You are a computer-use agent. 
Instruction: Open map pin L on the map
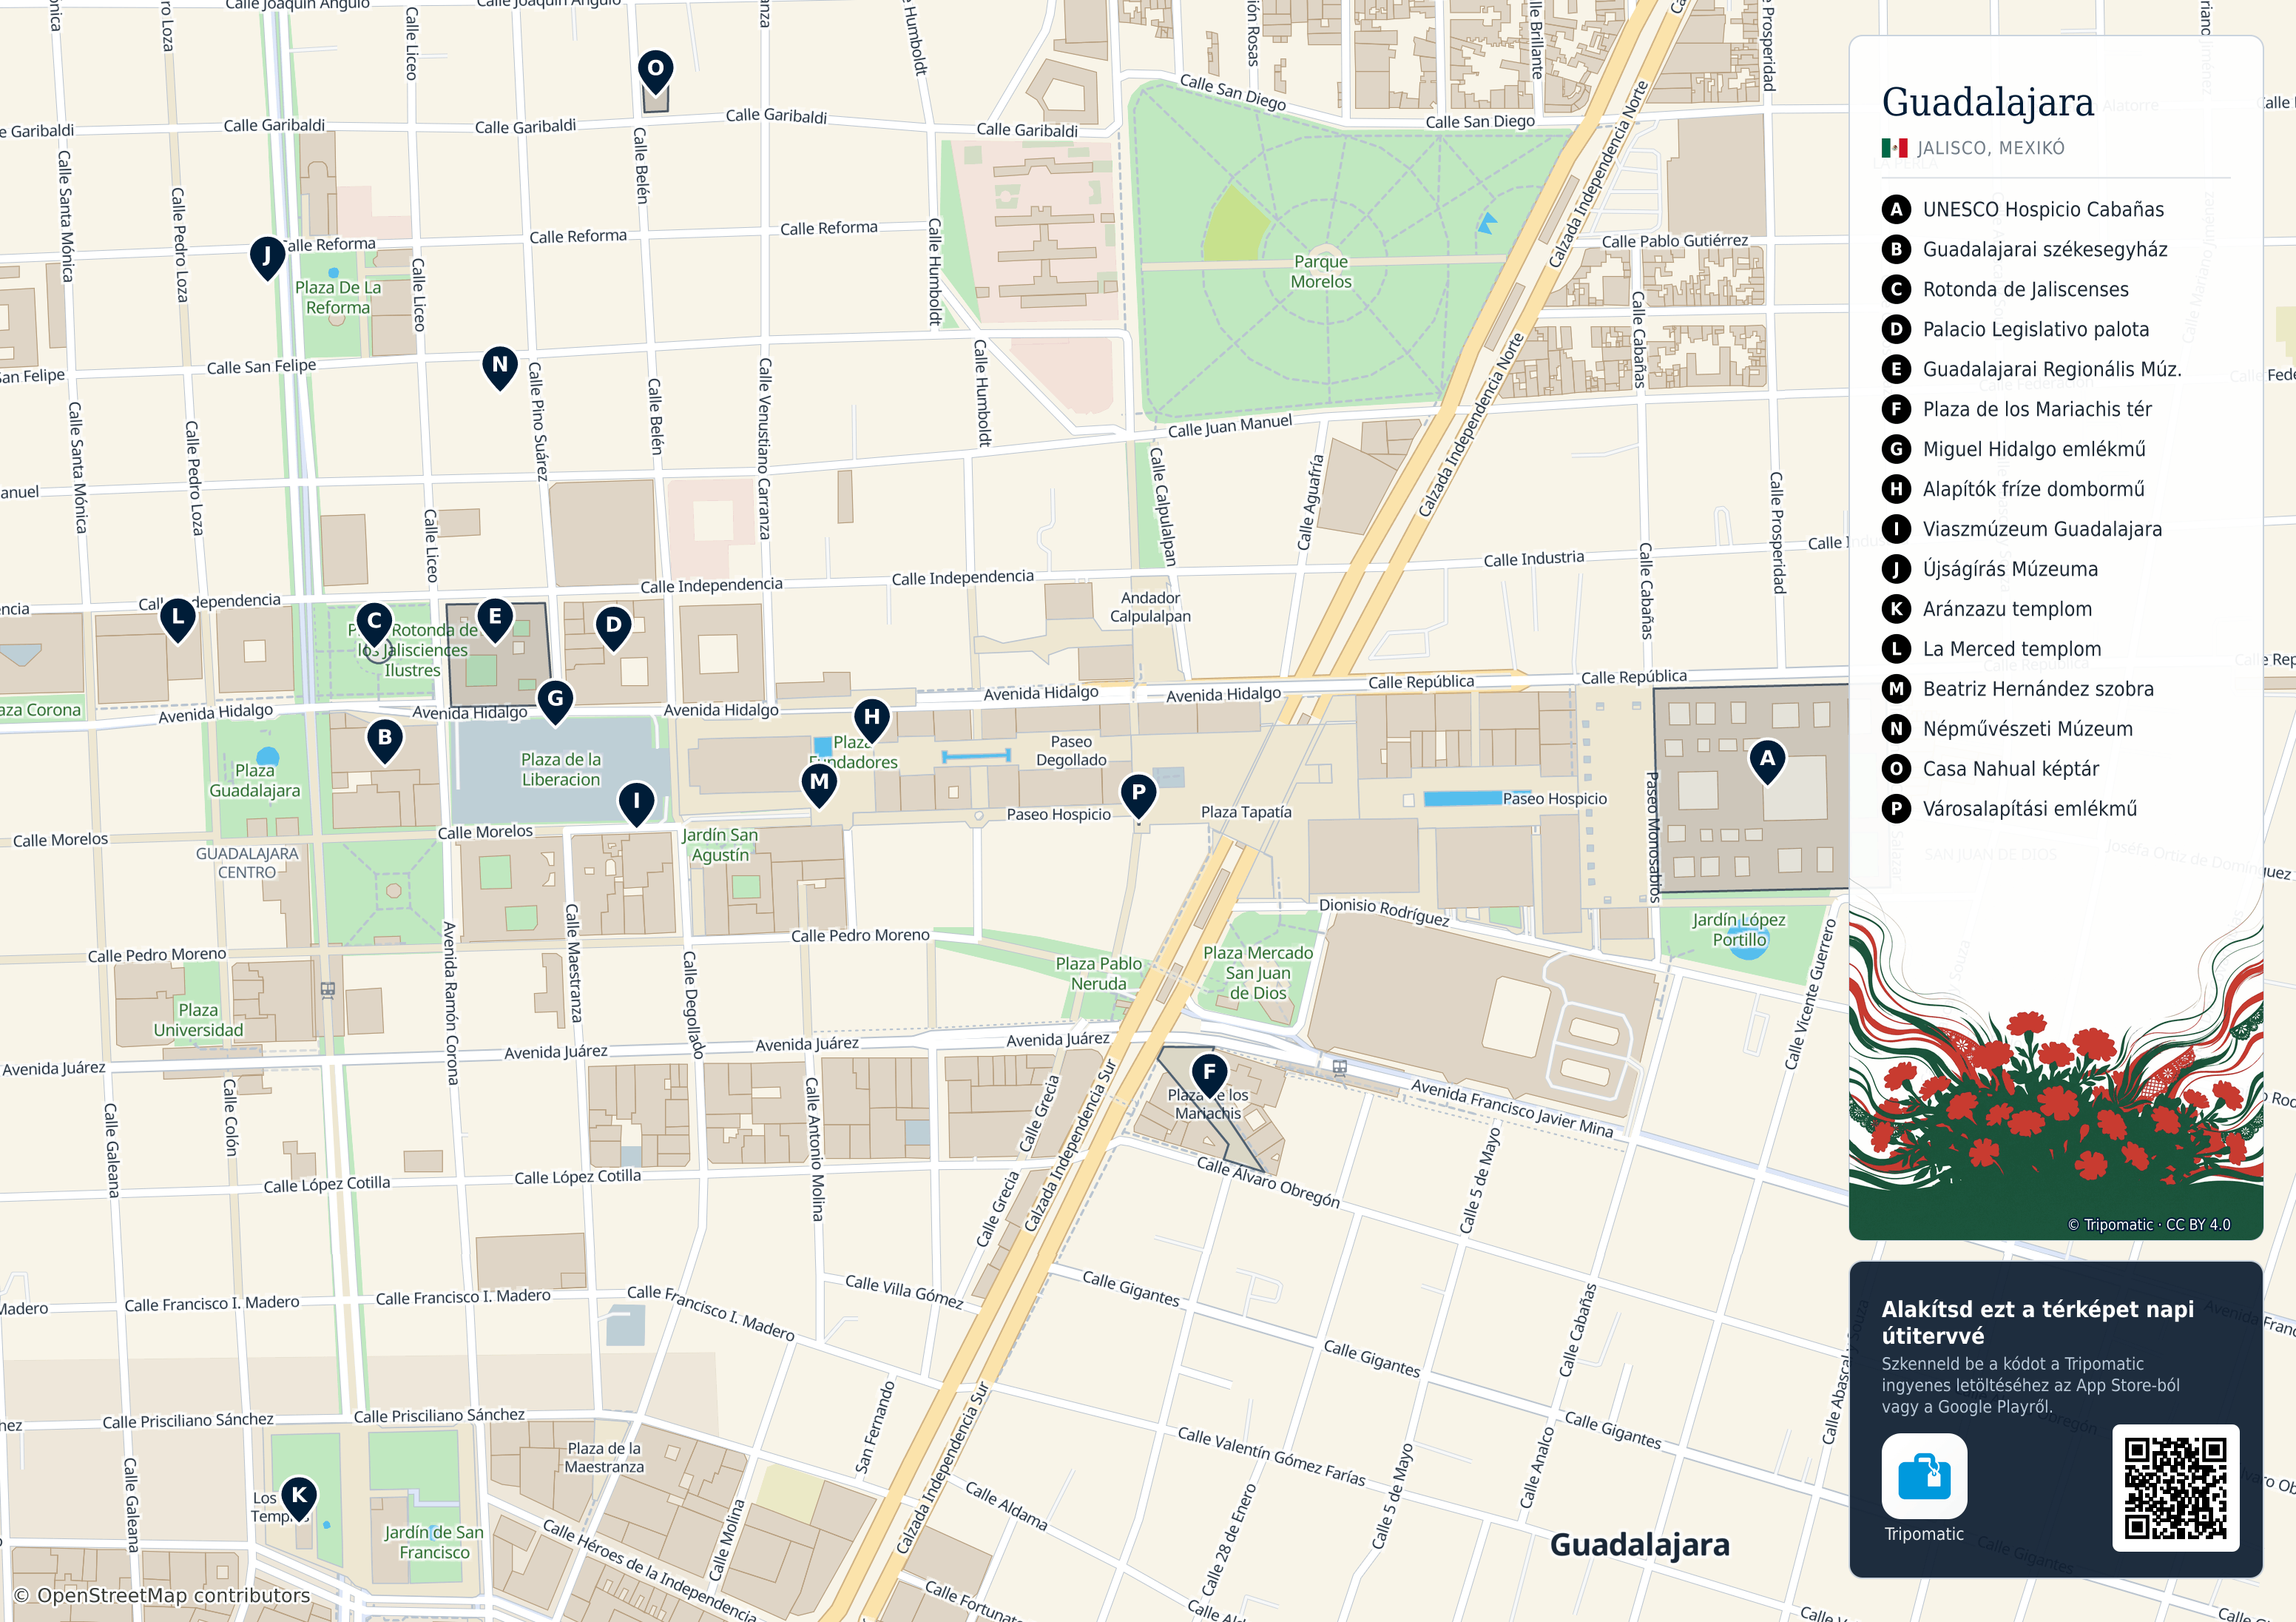click(178, 619)
